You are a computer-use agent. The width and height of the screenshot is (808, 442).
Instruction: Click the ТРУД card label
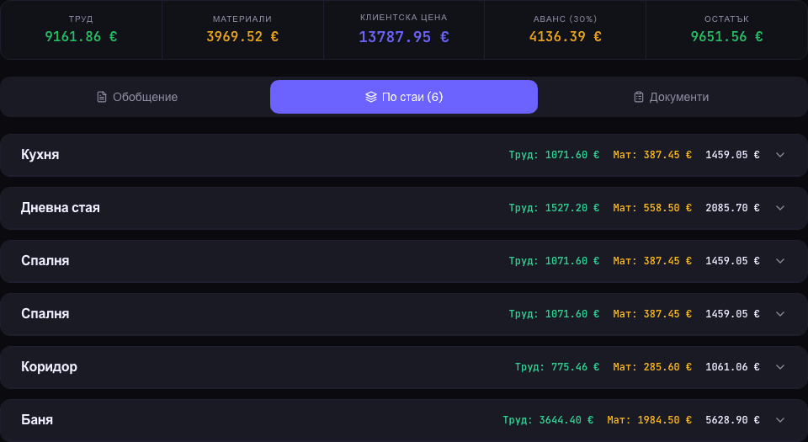coord(81,19)
